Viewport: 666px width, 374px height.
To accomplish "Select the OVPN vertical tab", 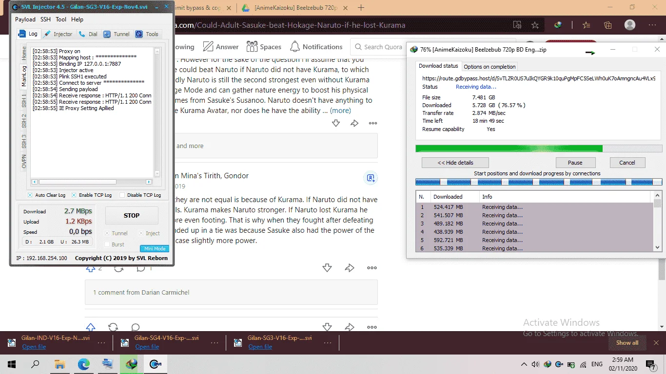I will coord(24,161).
